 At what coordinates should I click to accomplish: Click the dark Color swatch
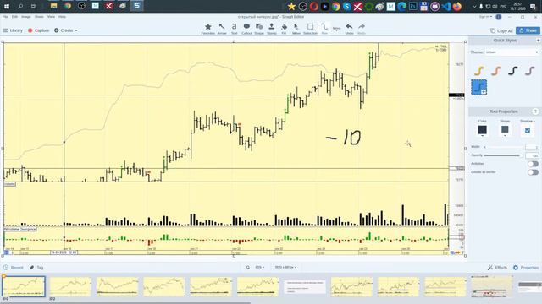click(x=482, y=129)
